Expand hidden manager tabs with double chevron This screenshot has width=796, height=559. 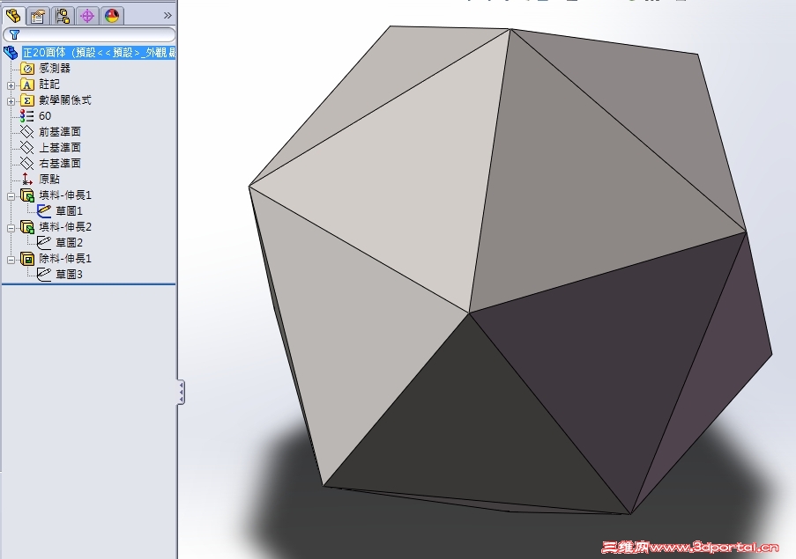pos(167,16)
